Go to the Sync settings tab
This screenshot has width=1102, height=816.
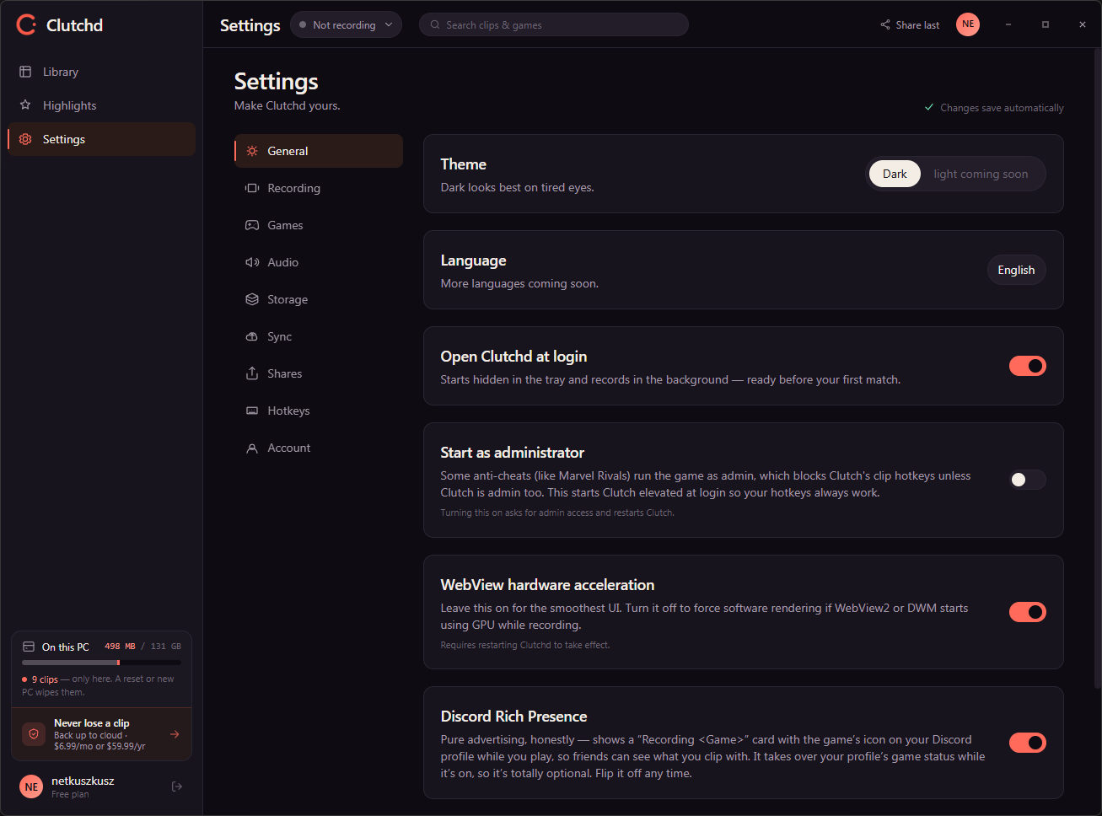coord(319,336)
